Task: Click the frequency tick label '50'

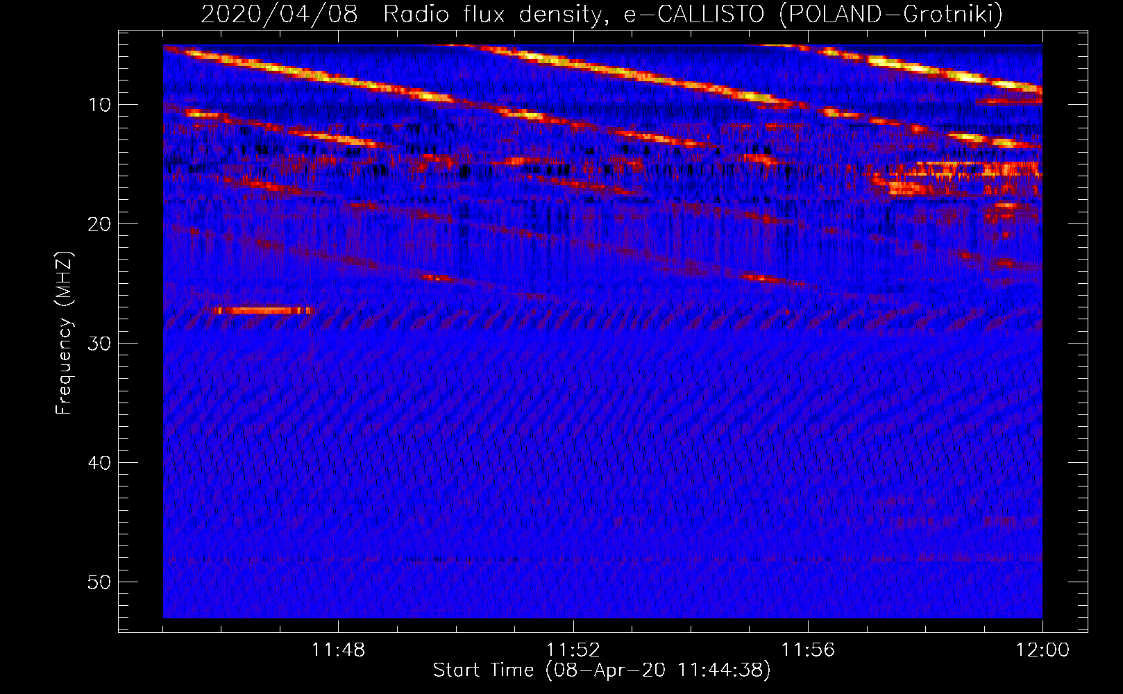Action: pyautogui.click(x=101, y=582)
